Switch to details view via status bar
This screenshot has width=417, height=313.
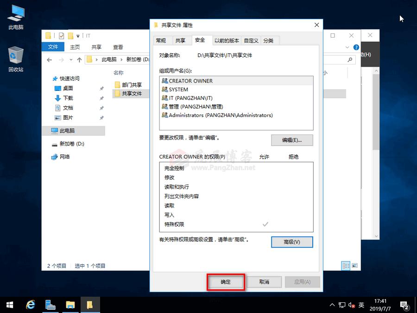[345, 266]
